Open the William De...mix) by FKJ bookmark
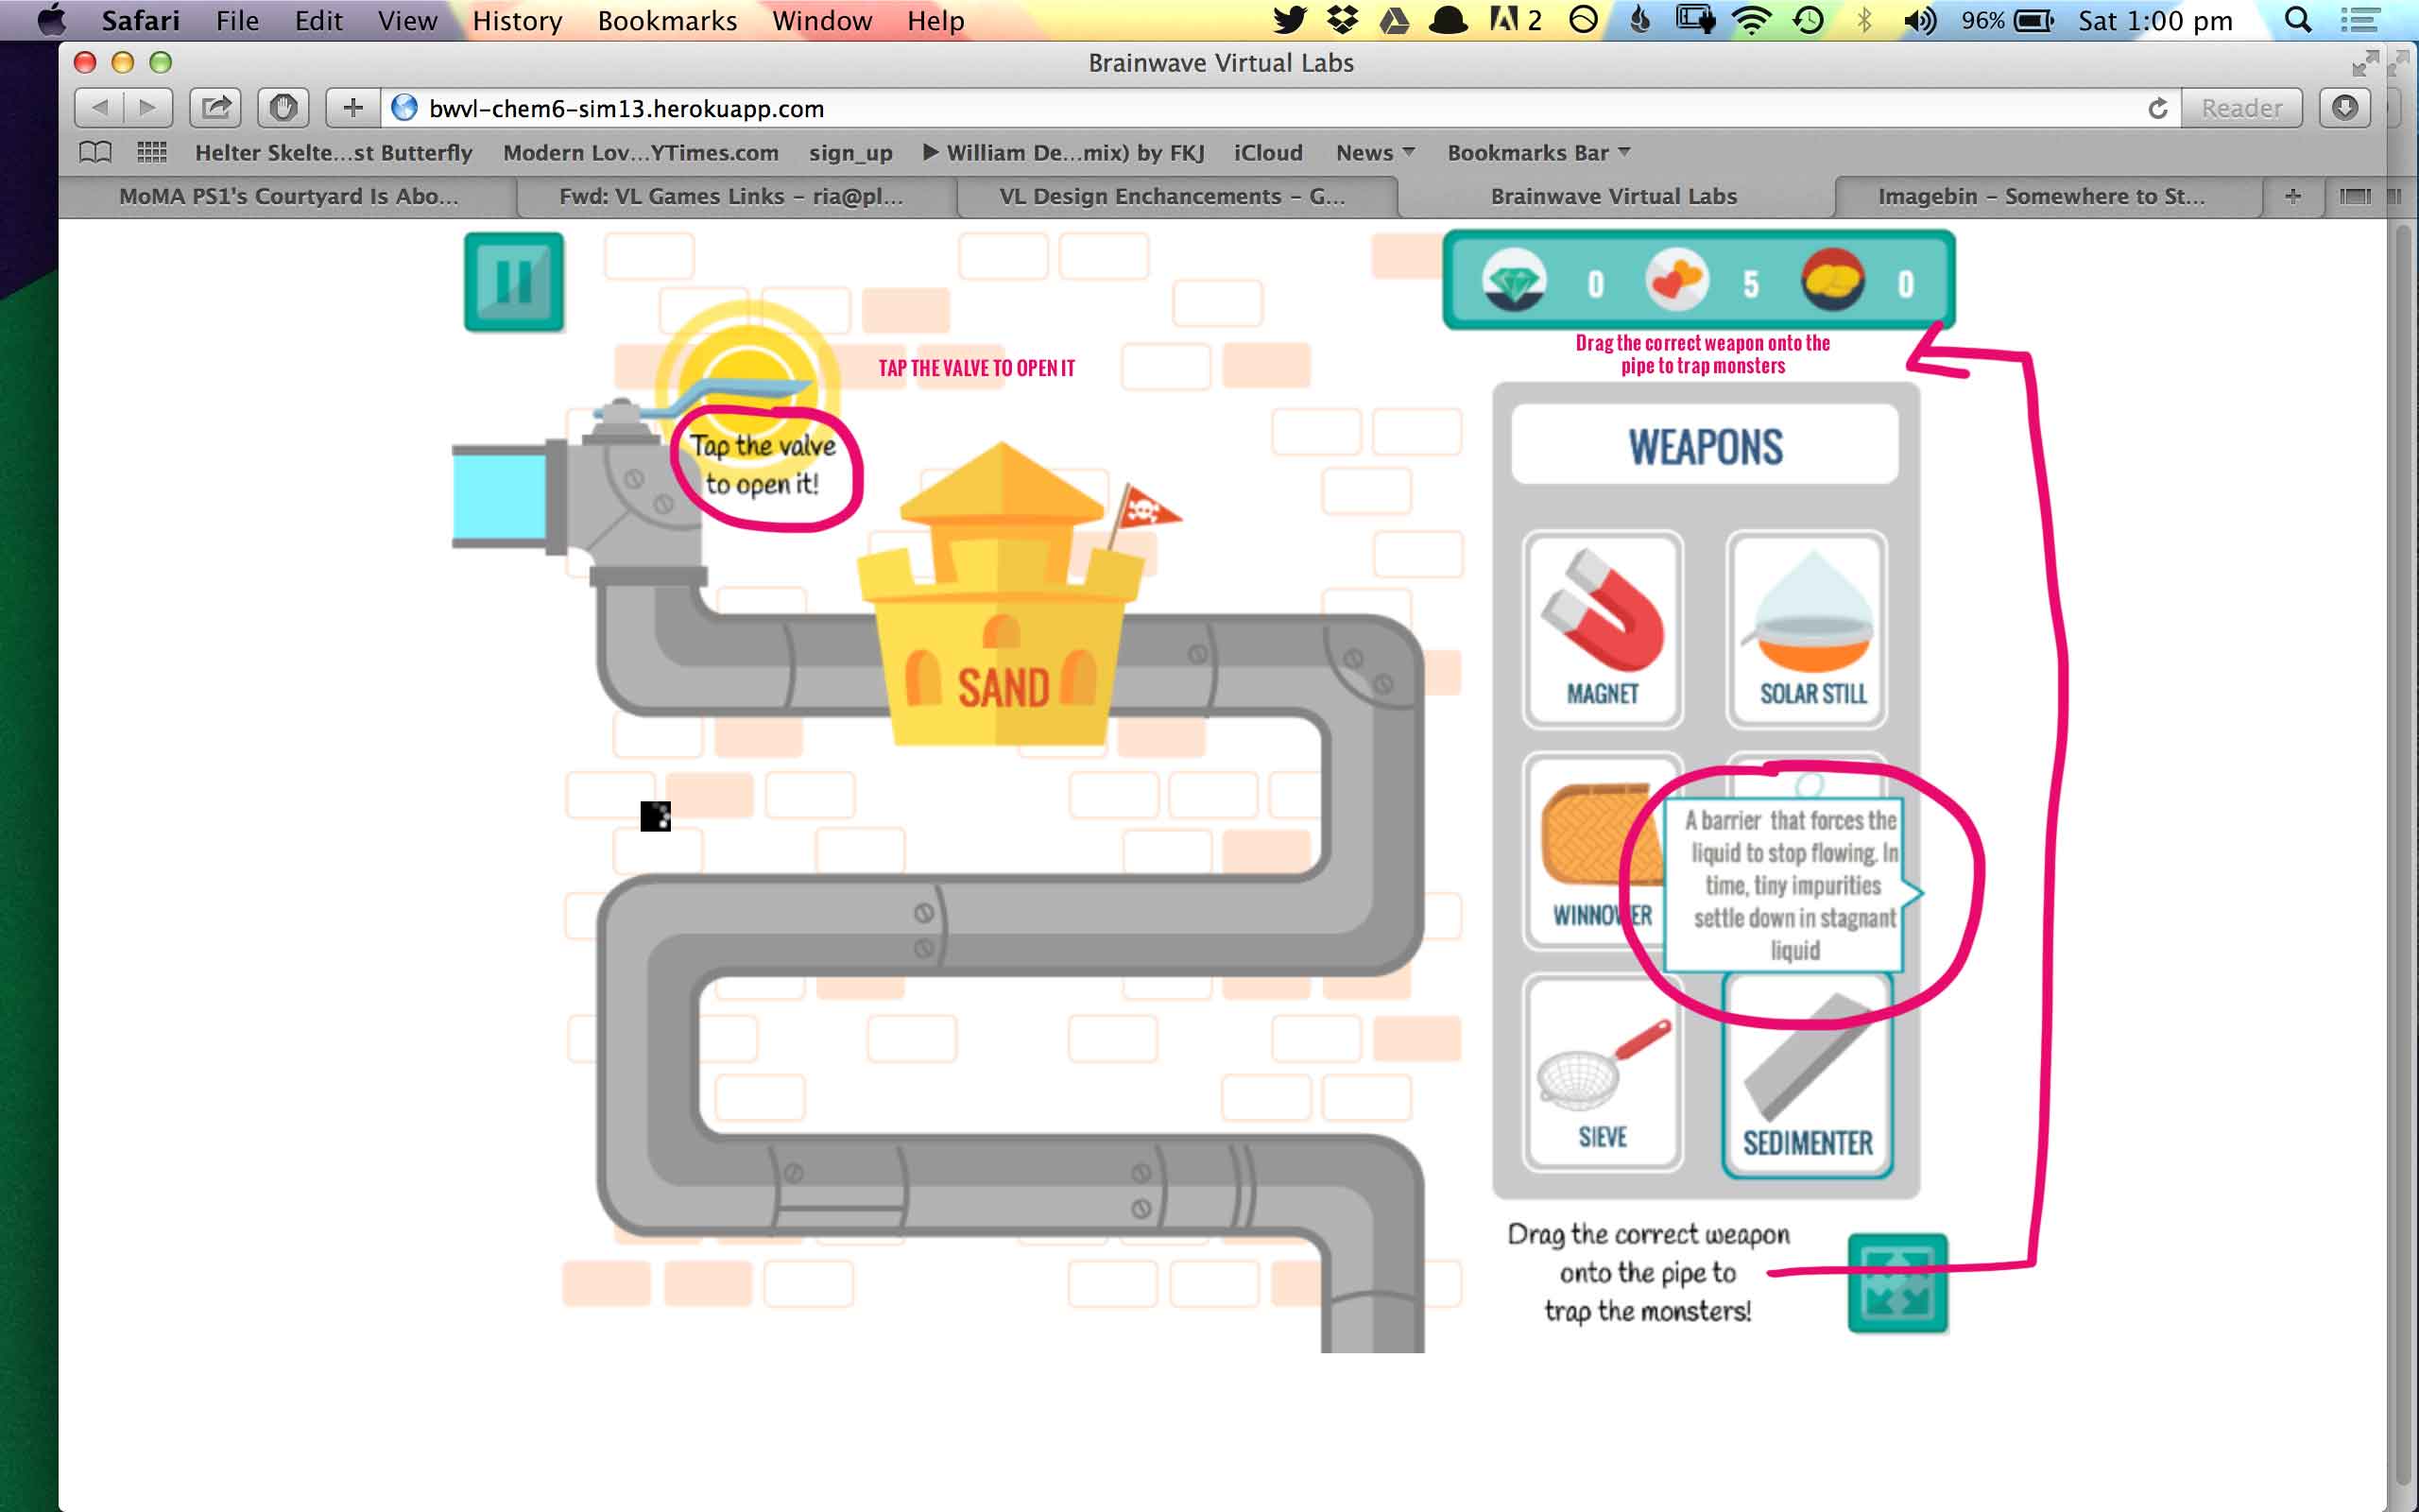The width and height of the screenshot is (2419, 1512). tap(1064, 153)
